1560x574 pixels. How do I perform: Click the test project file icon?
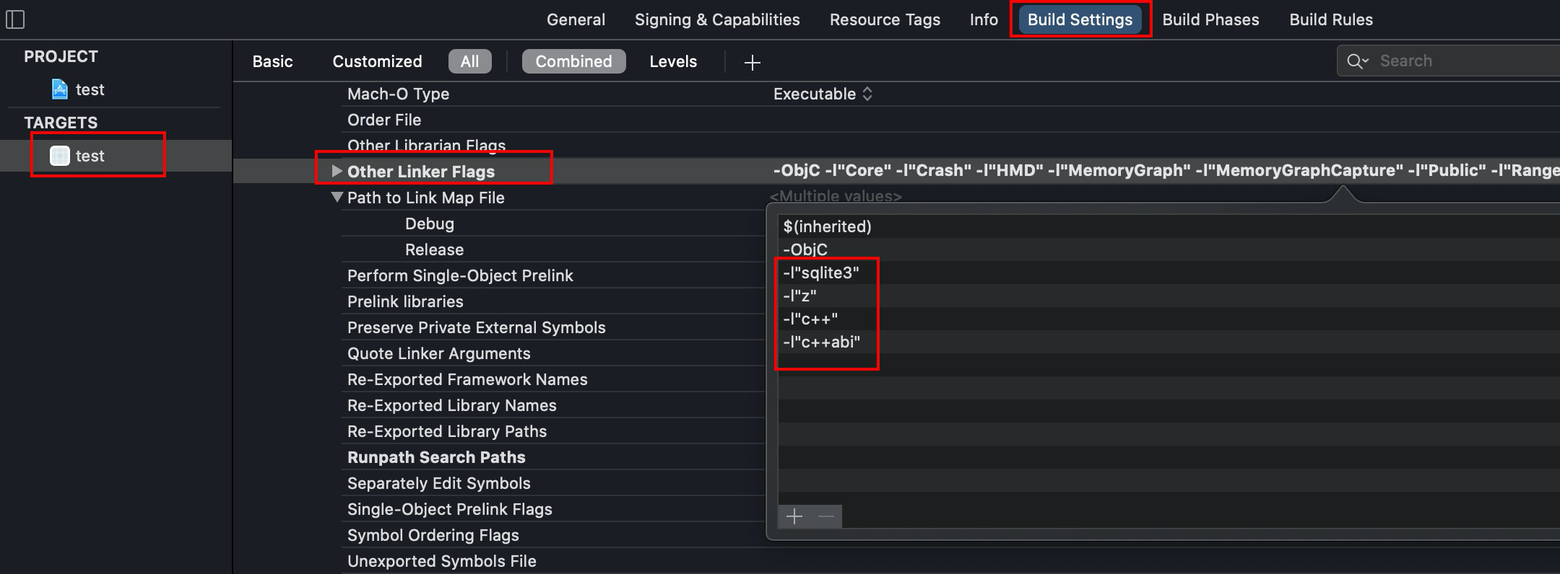tap(60, 89)
